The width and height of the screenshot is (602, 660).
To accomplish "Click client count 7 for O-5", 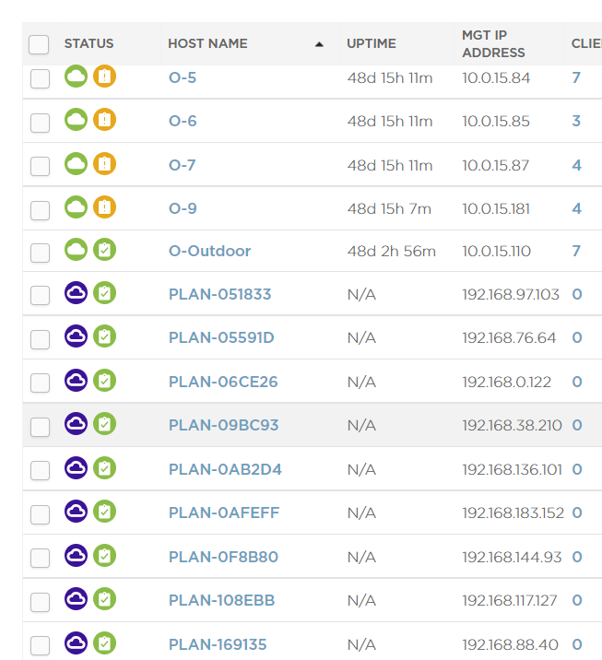I will click(x=576, y=77).
